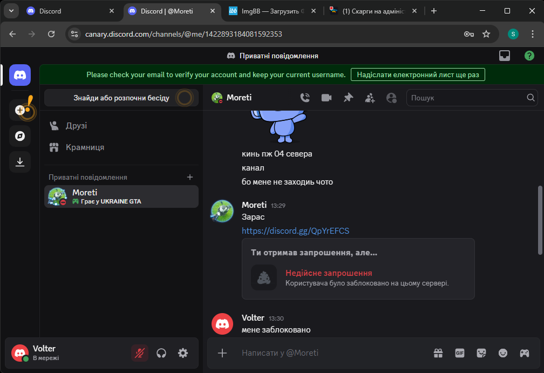544x373 pixels.
Task: Click the resend verification email button
Action: 418,74
